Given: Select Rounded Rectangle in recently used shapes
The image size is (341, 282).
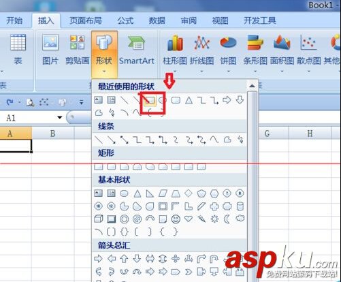Looking at the screenshot, I should [176, 100].
